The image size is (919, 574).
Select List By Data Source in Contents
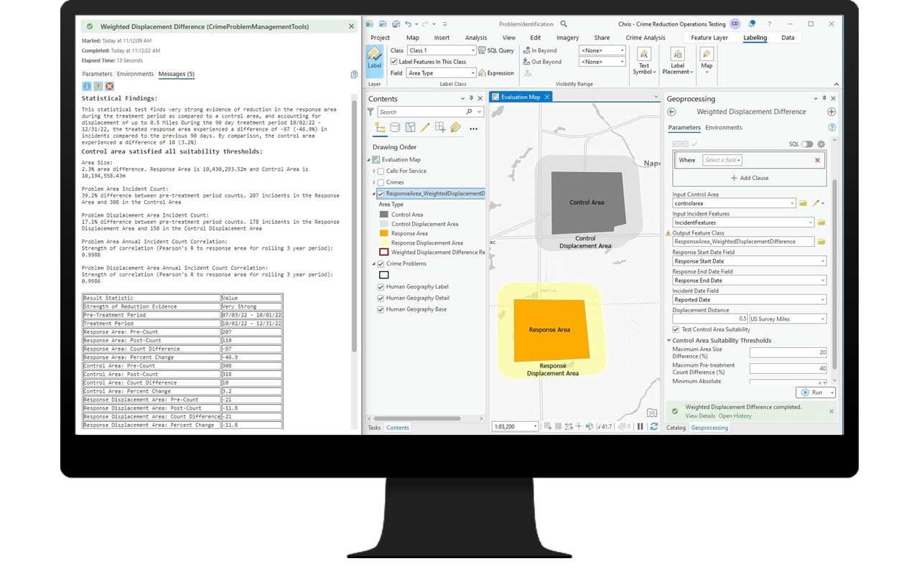click(395, 128)
